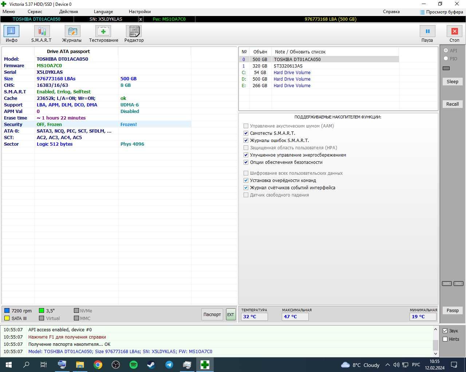Click the EXT button

click(231, 314)
